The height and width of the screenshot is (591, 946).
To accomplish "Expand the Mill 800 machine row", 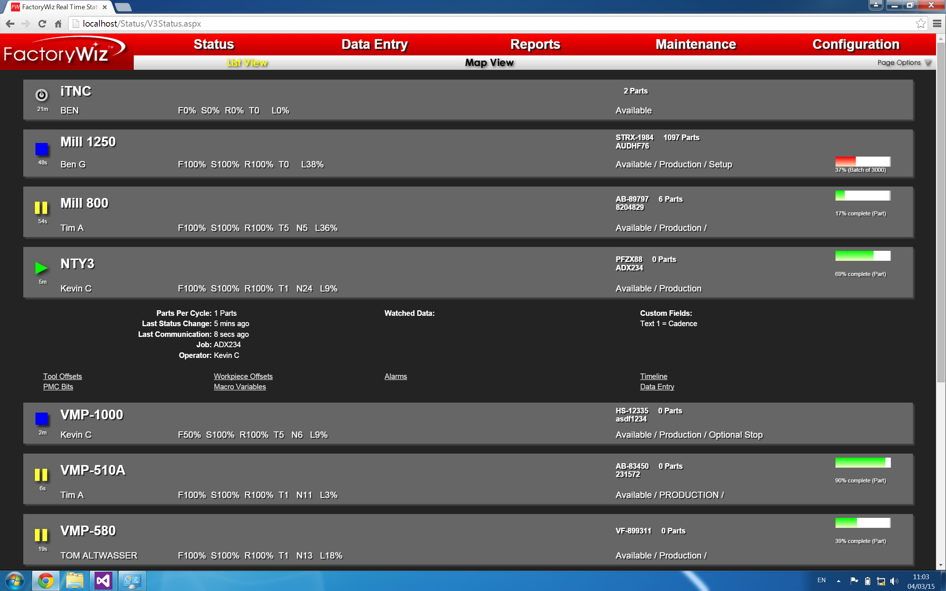I will (468, 212).
